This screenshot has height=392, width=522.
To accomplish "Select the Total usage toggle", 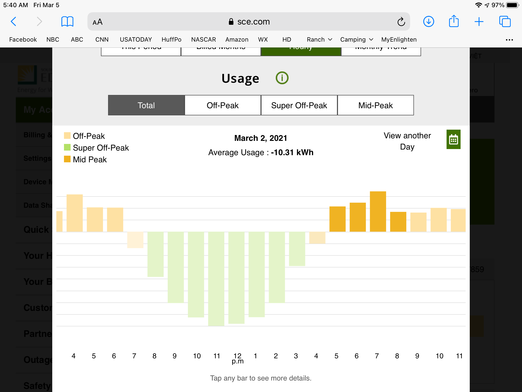I will (146, 105).
